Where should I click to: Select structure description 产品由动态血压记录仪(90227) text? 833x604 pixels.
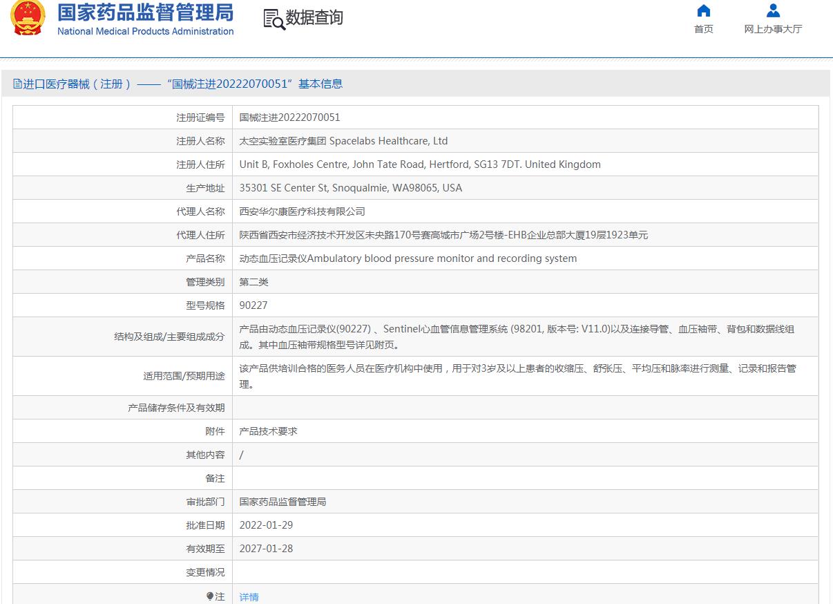pos(517,337)
